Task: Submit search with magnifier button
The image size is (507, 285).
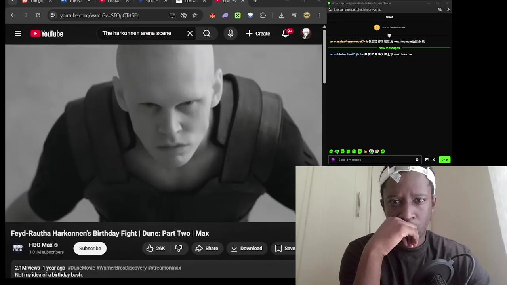Action: (x=207, y=34)
